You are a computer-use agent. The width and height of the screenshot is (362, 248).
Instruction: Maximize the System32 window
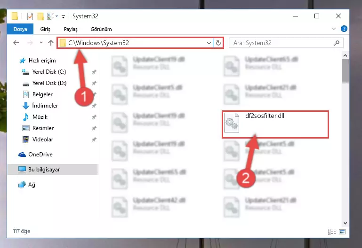[x=317, y=16]
